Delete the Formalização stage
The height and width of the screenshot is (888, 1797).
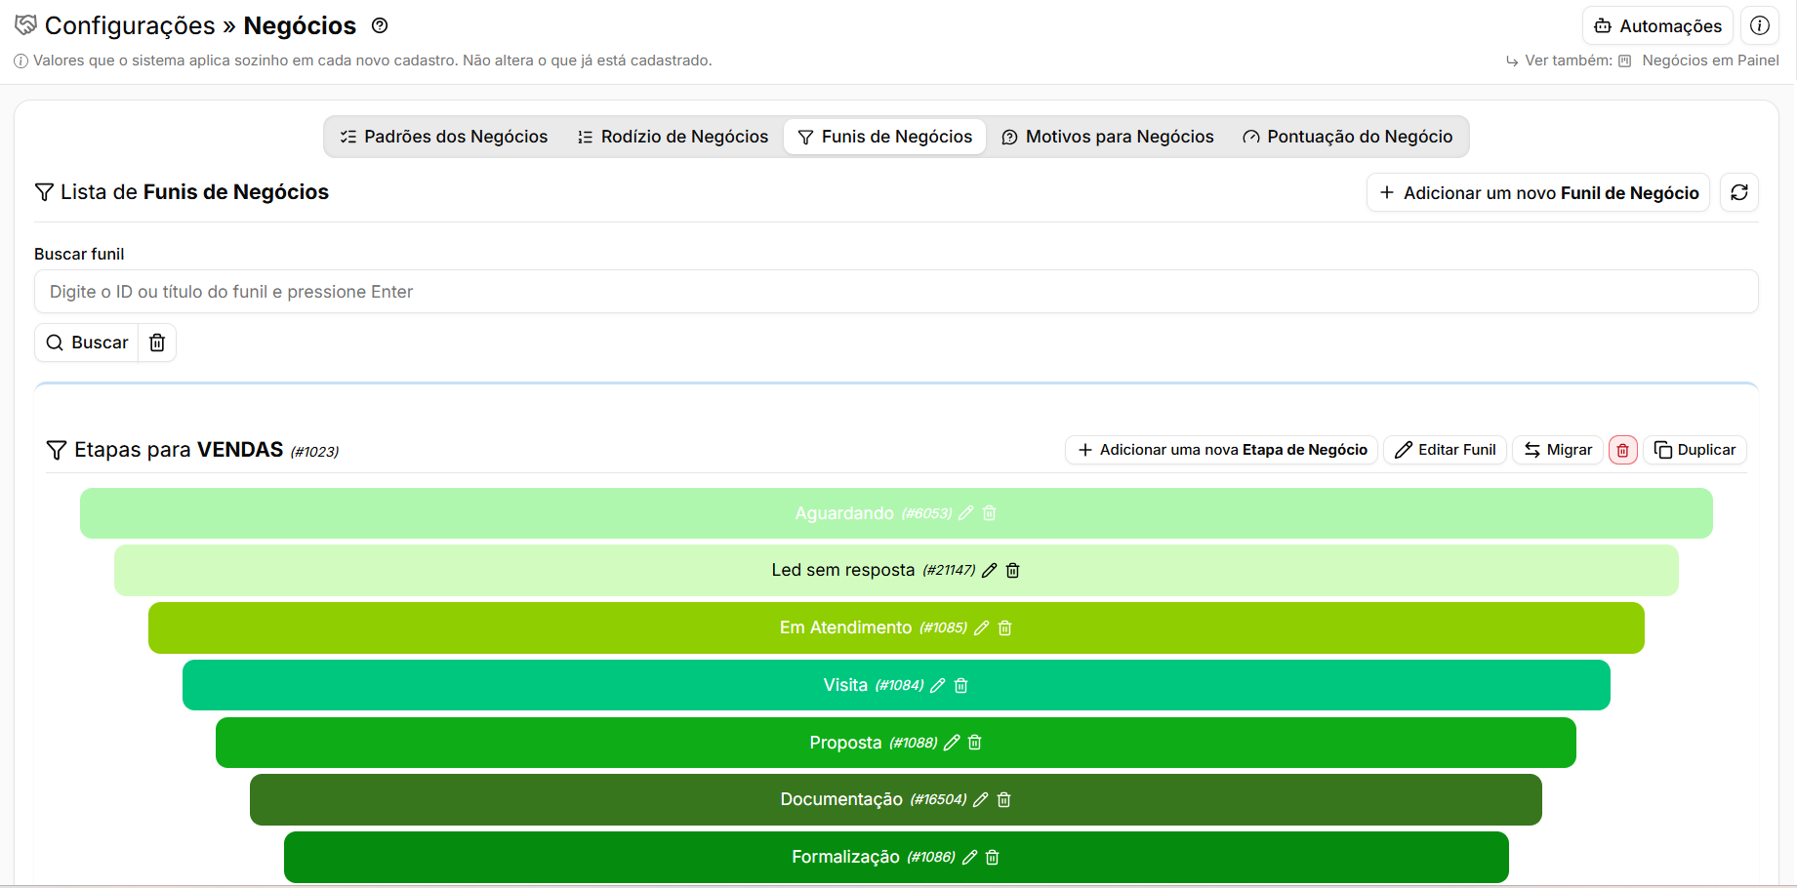993,858
